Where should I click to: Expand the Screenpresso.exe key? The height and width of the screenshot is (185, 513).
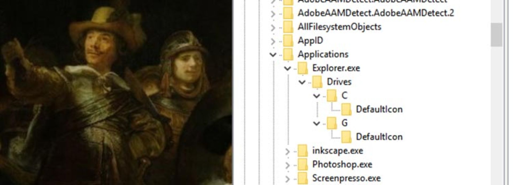[287, 179]
